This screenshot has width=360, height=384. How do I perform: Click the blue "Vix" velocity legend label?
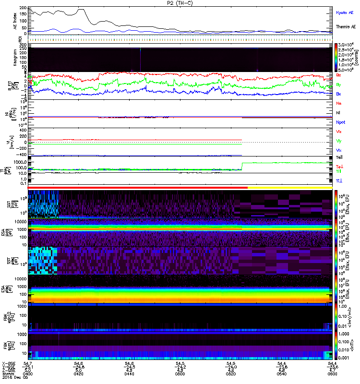click(339, 150)
